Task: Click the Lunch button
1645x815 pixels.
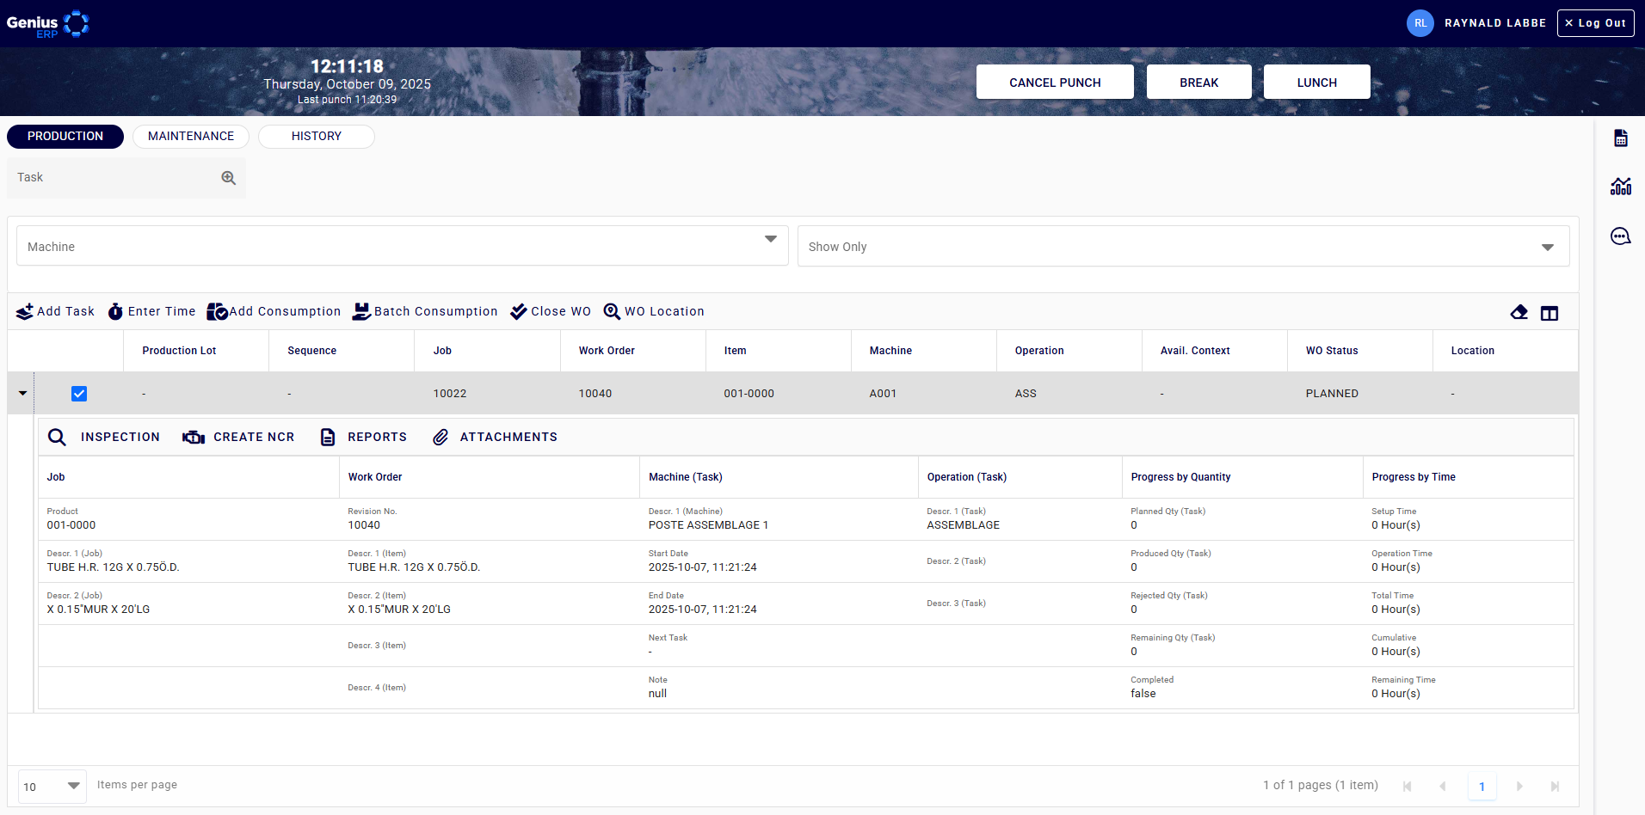Action: (1316, 83)
